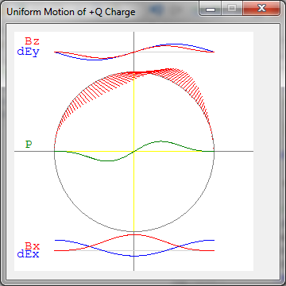Click the rightmost point of the circle
The height and width of the screenshot is (286, 286).
click(x=214, y=152)
